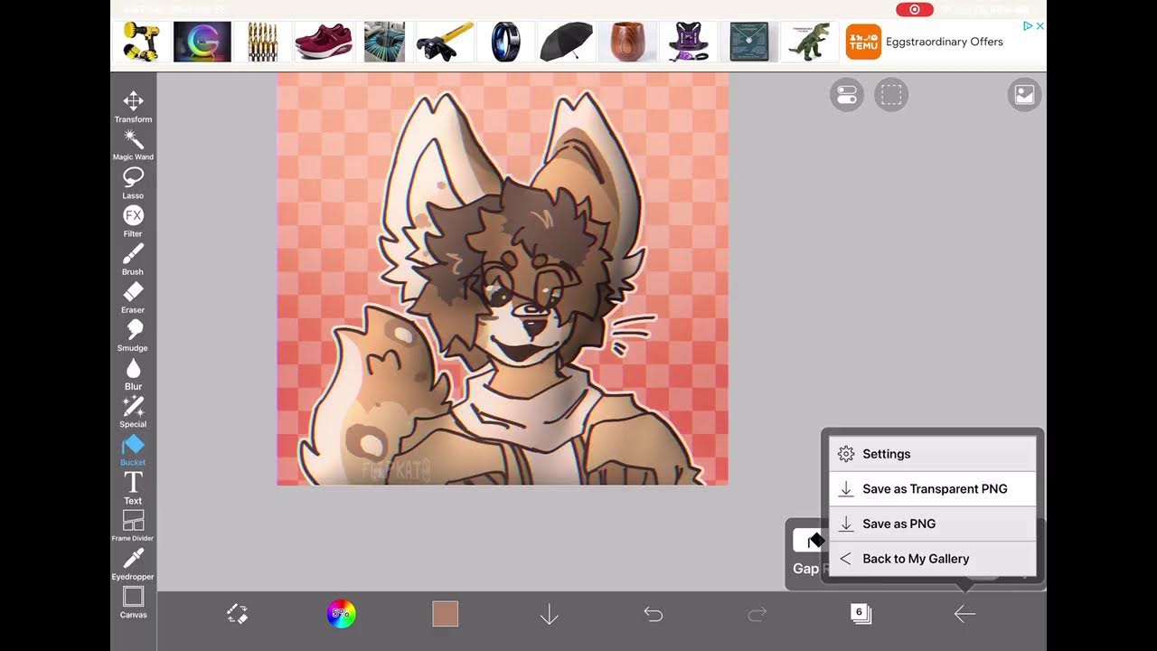1157x651 pixels.
Task: Select the Special tool
Action: [133, 411]
